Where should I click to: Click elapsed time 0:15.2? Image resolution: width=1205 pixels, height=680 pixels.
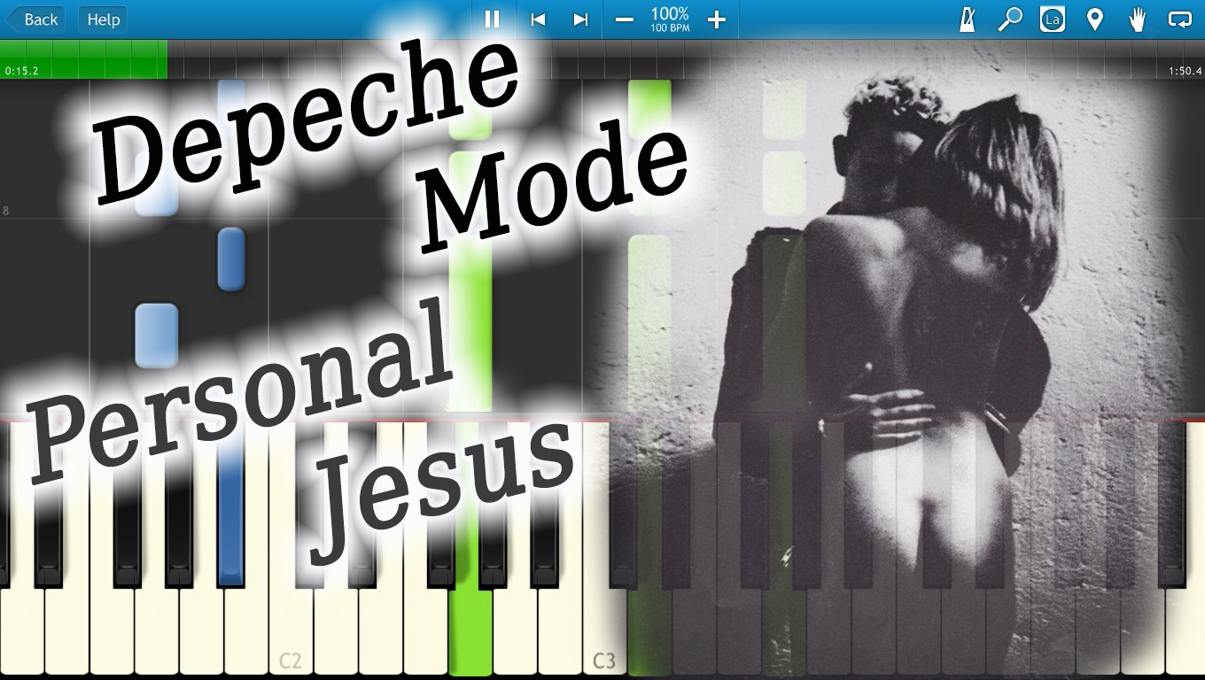(21, 71)
